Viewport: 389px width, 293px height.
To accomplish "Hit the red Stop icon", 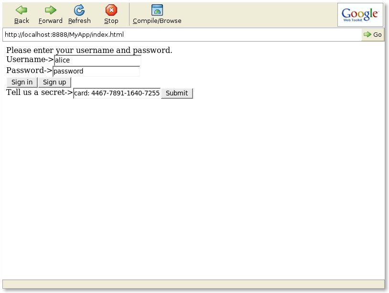I will 111,10.
